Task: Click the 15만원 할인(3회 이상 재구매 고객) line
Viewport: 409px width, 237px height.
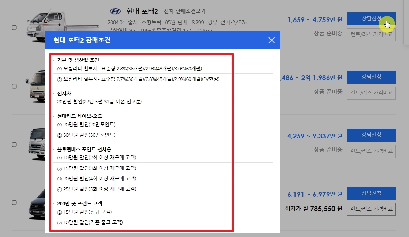Action: (97, 168)
